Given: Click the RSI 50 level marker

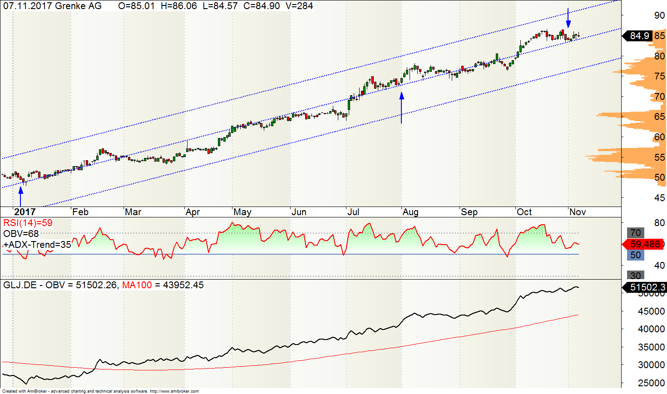Looking at the screenshot, I should pyautogui.click(x=636, y=255).
